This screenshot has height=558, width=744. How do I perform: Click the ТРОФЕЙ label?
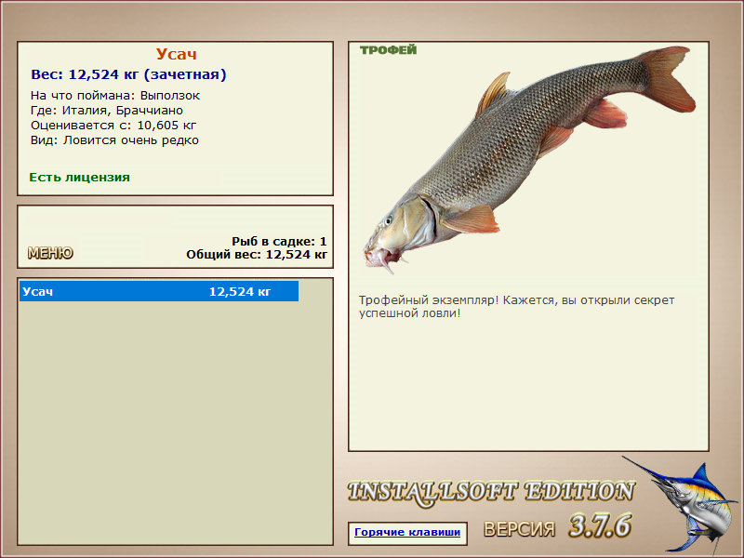click(x=388, y=50)
